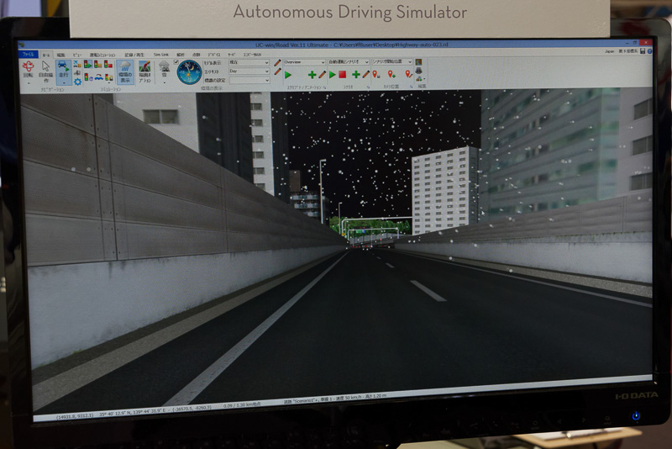Click the snow weather house icon
This screenshot has height=449, width=672.
click(x=164, y=68)
